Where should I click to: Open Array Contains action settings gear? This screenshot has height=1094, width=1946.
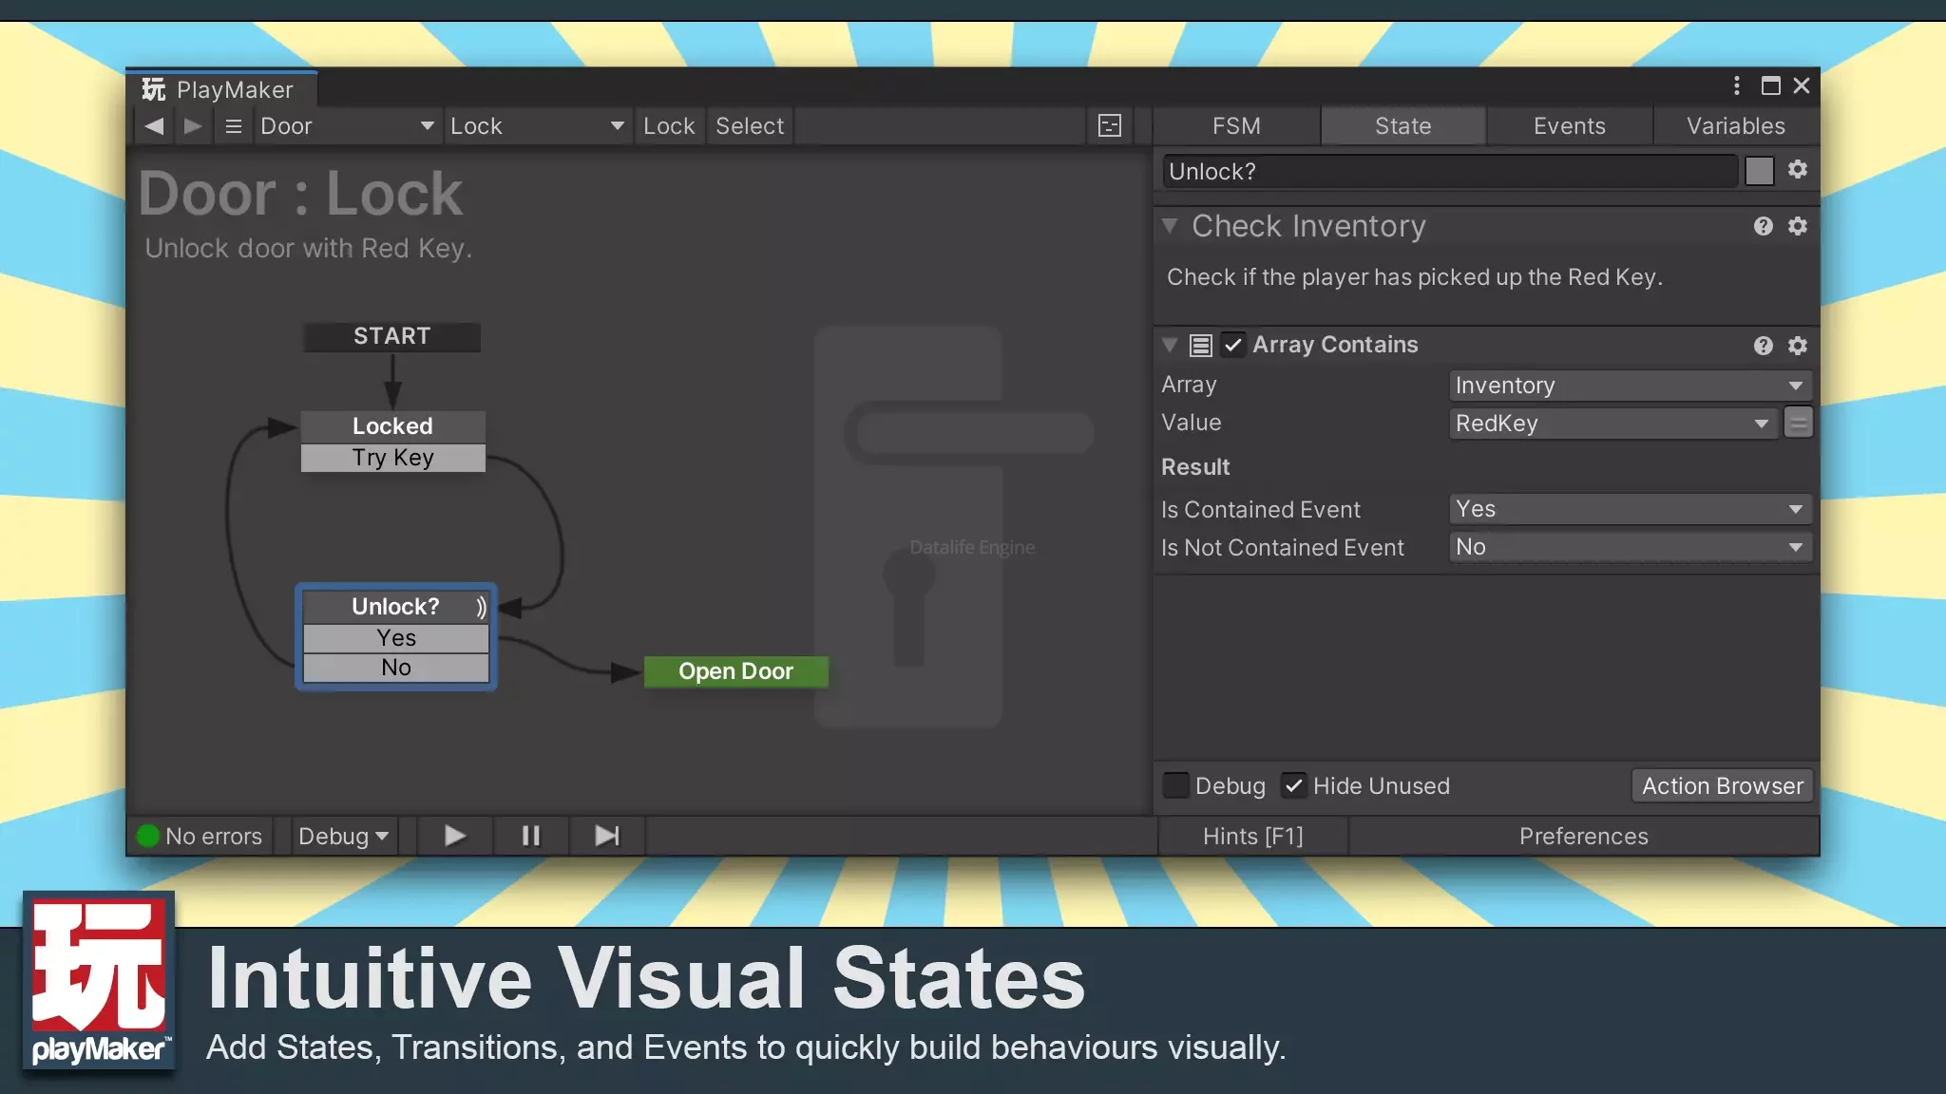point(1797,345)
